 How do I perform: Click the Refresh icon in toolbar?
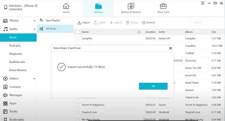tap(144, 22)
